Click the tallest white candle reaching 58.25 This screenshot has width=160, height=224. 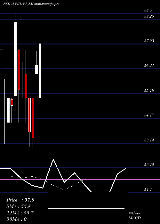(15, 59)
